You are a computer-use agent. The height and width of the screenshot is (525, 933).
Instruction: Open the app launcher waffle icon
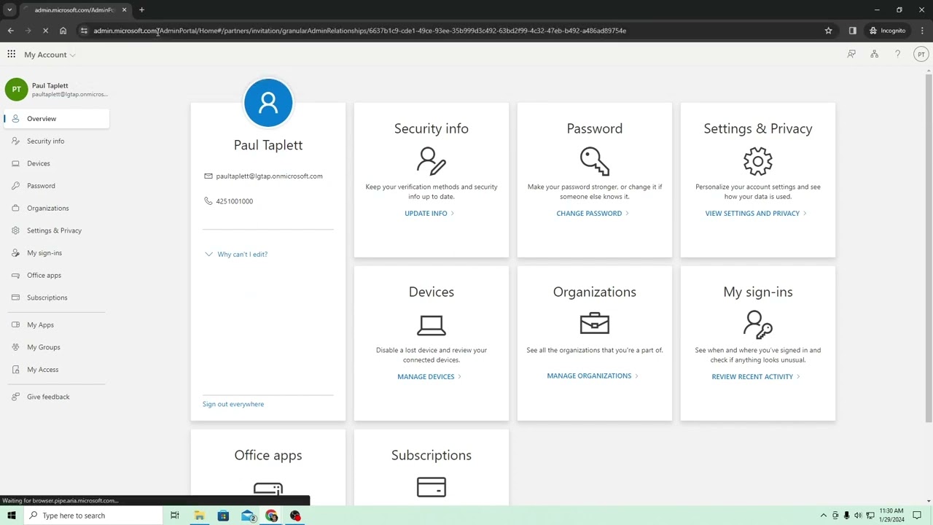[x=11, y=54]
